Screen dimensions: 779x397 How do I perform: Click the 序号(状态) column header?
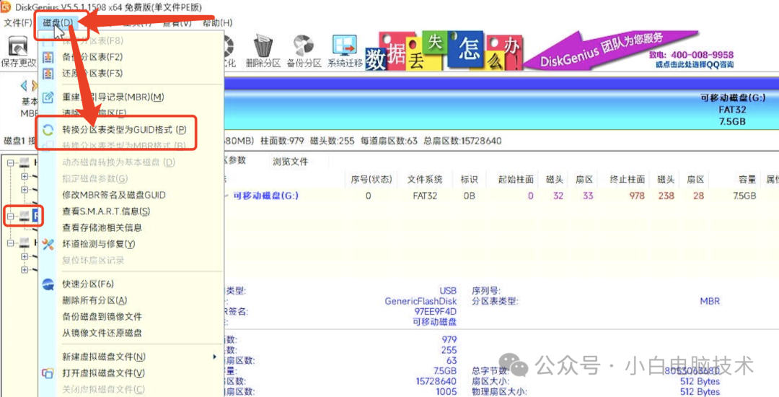point(371,180)
